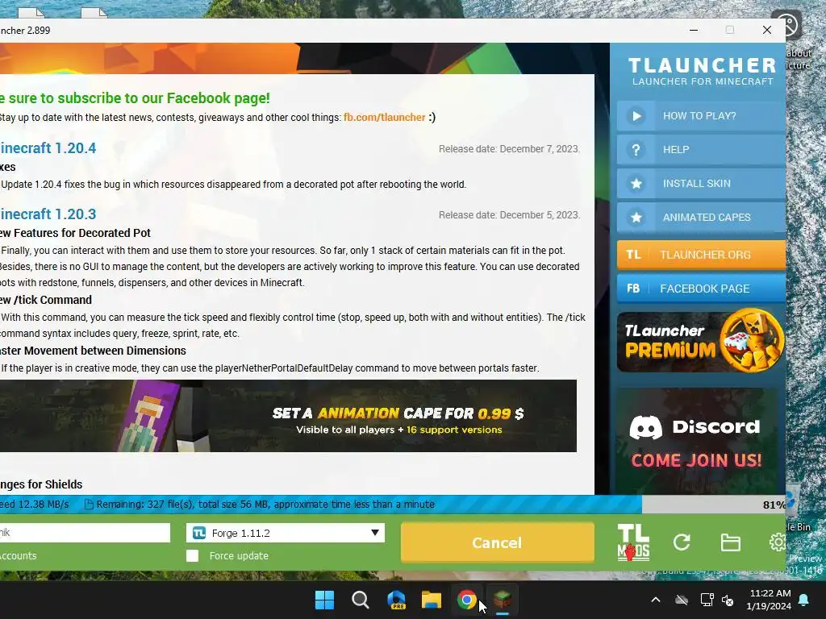826x619 pixels.
Task: Launch Microsoft Edge Preview from taskbar
Action: [396, 600]
